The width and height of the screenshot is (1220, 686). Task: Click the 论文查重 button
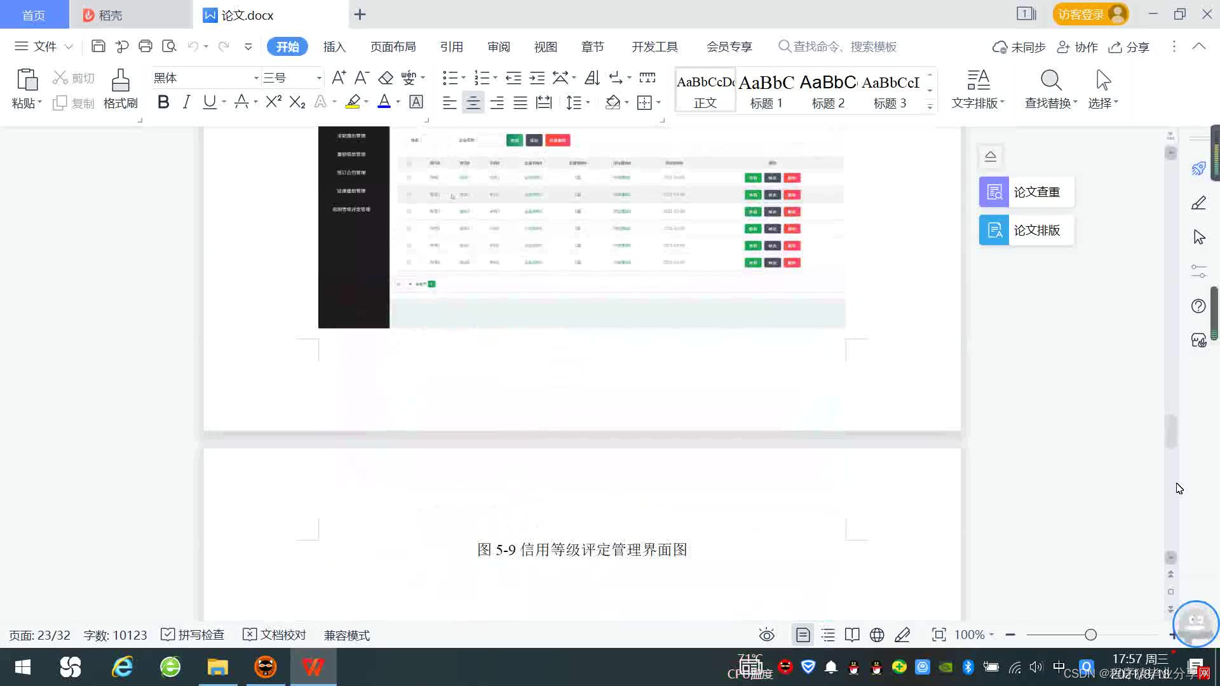click(1026, 192)
